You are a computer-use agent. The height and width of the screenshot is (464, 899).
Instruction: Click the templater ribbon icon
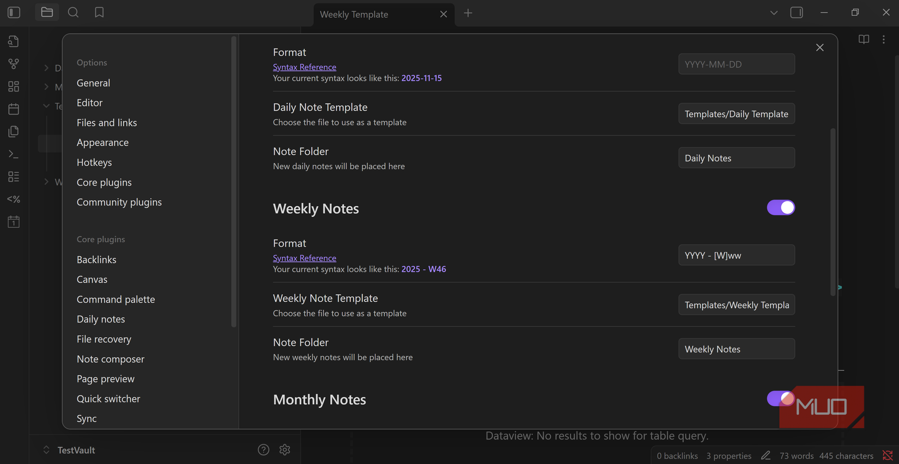[14, 199]
